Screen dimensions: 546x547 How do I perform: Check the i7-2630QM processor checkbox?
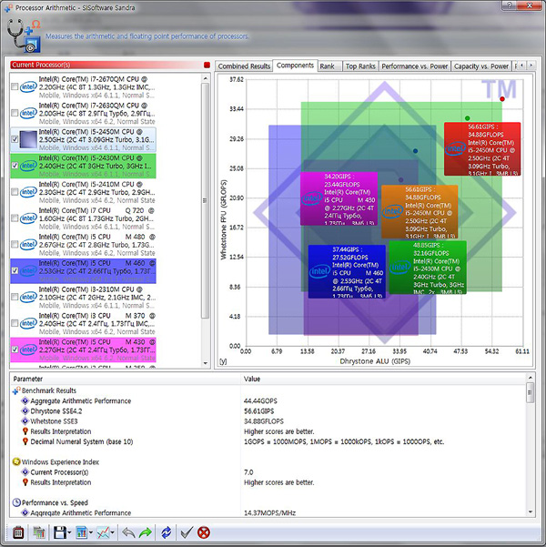(15, 113)
